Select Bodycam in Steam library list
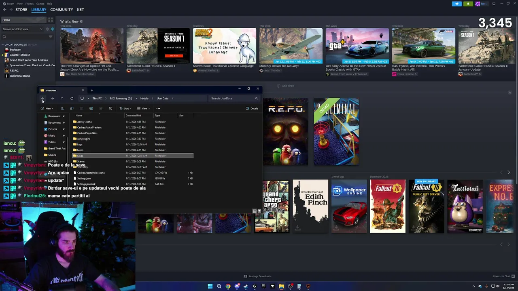This screenshot has height=291, width=518. pyautogui.click(x=15, y=50)
